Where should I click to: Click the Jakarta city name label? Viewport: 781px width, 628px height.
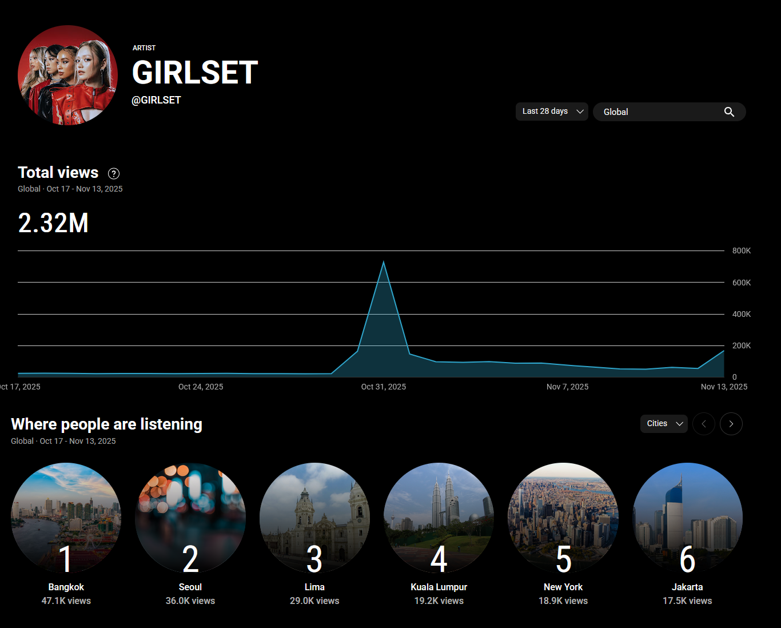pos(687,587)
